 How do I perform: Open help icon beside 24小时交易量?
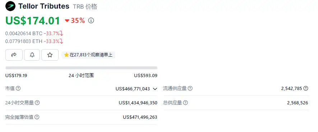(37, 103)
